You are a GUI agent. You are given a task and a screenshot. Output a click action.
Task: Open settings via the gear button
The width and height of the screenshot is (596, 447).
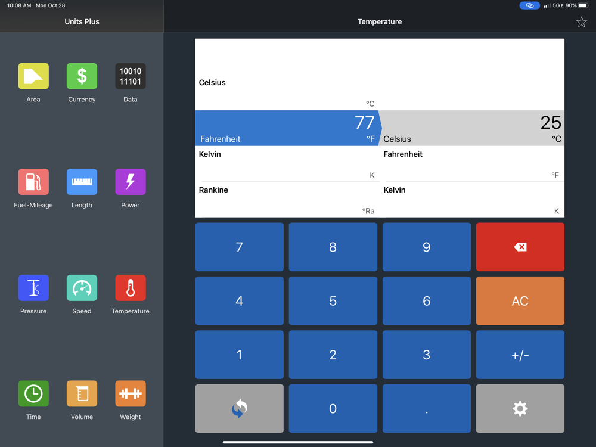coord(520,409)
